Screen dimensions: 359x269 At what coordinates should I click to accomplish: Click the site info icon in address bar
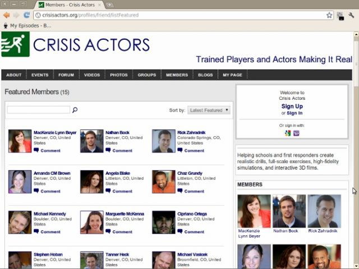point(38,15)
